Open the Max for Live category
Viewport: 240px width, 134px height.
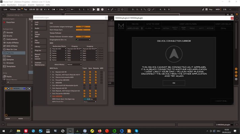click(12, 50)
